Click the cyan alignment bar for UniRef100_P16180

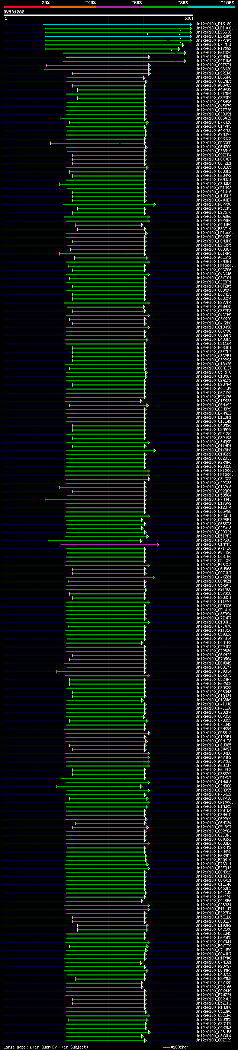(x=117, y=25)
